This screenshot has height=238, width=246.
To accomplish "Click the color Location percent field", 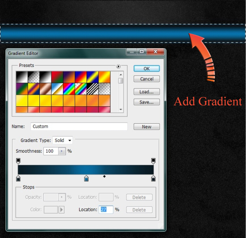I will coord(106,209).
